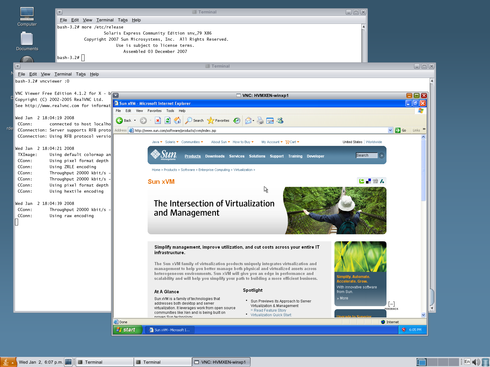
Task: Open the IE Tools menu
Action: [x=170, y=111]
